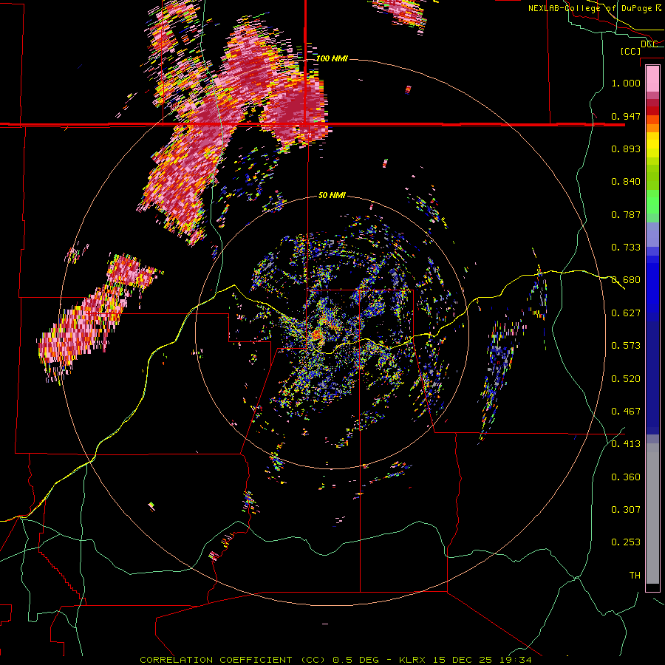Select the 0.520 legend value
The height and width of the screenshot is (665, 665).
pos(626,379)
